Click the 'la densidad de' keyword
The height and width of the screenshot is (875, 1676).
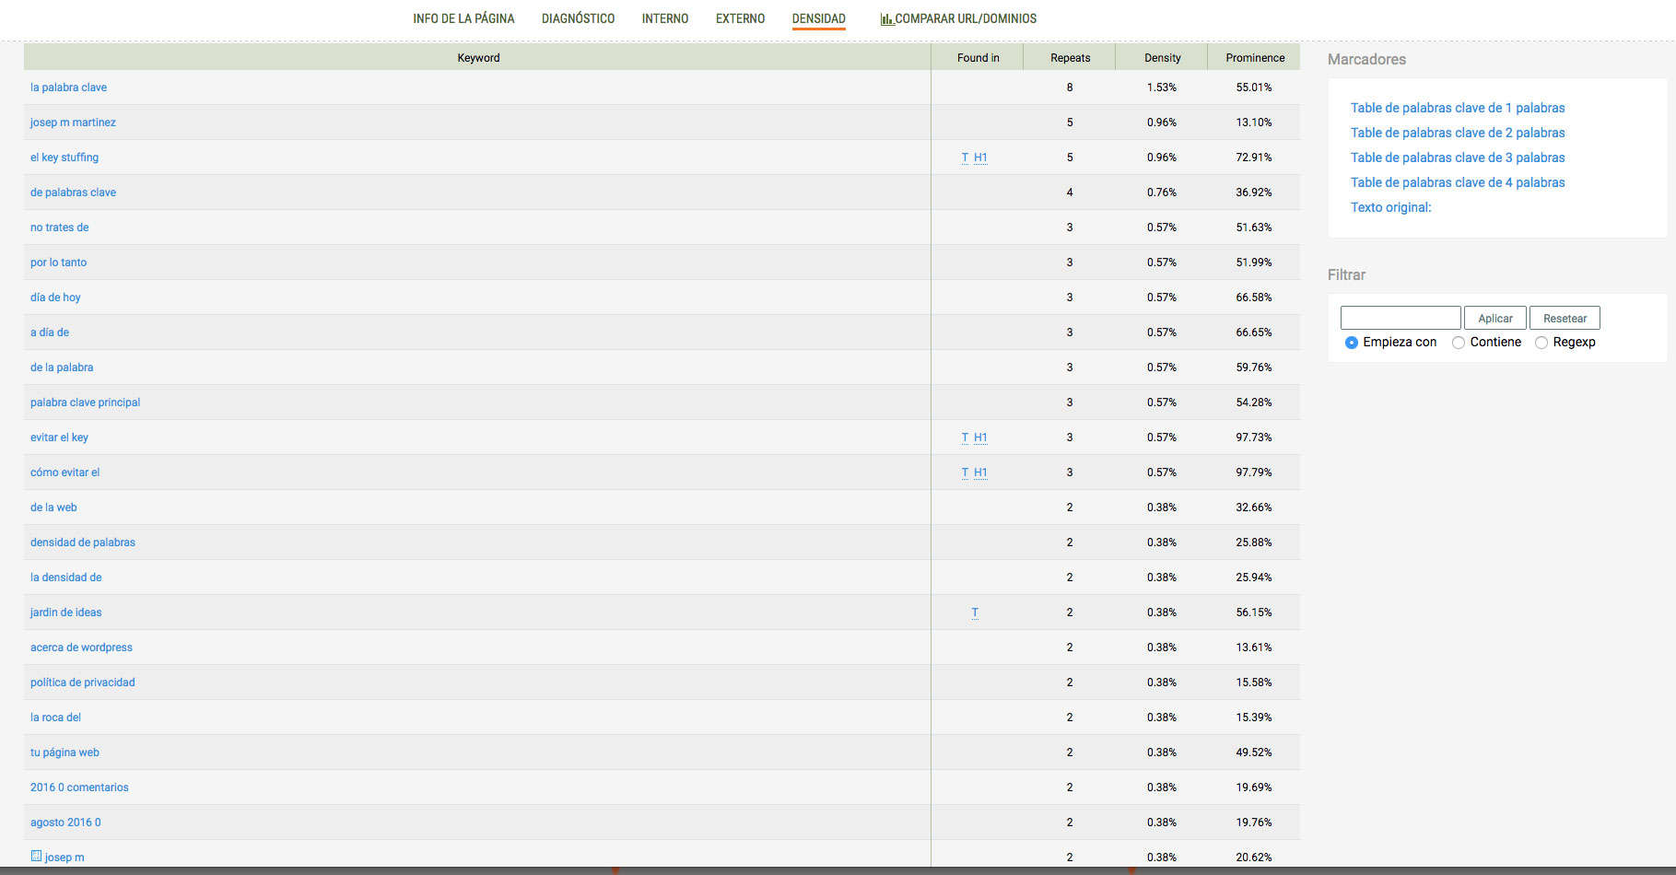pos(66,577)
